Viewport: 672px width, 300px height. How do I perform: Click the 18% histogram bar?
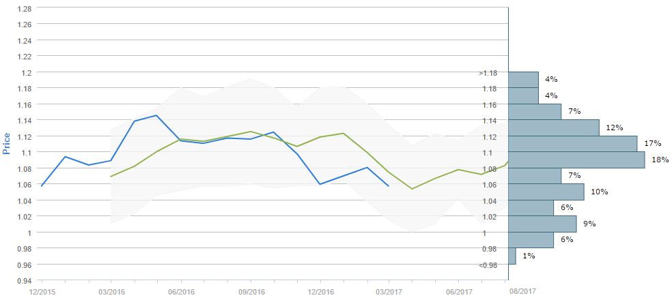coord(577,160)
